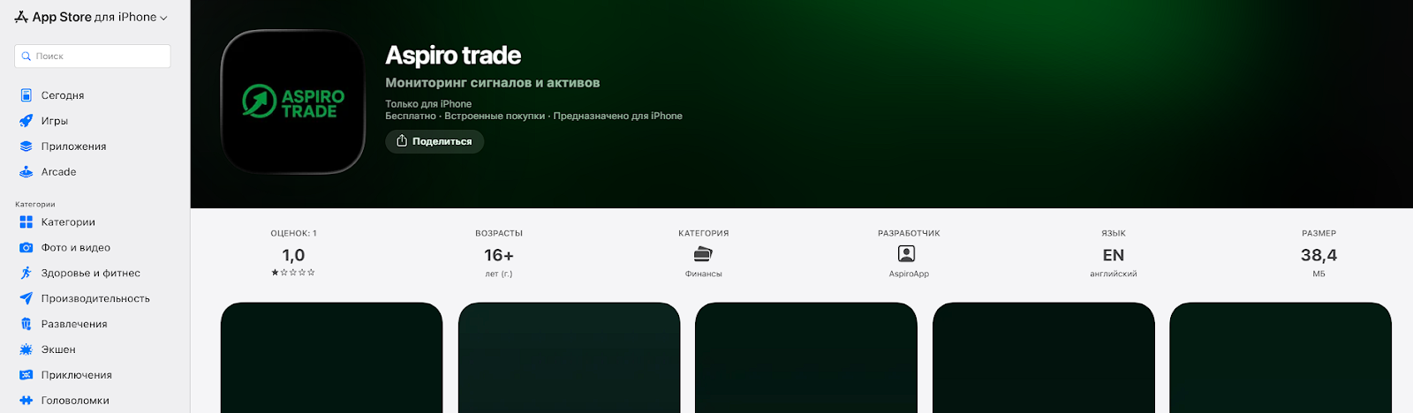Open the Игры rocket icon
The image size is (1413, 413).
click(x=26, y=121)
